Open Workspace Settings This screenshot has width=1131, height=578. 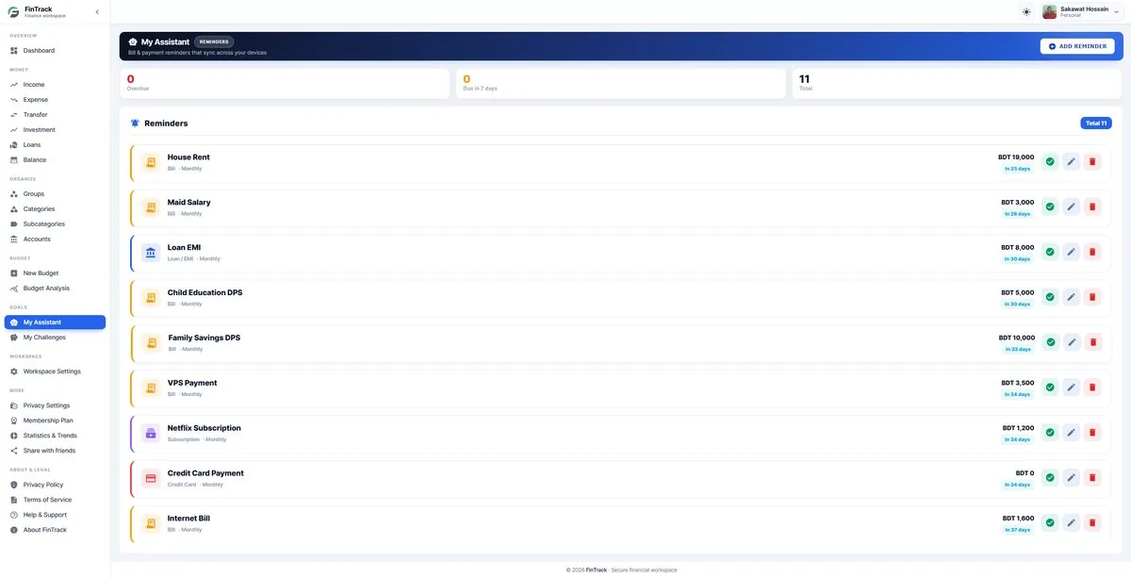point(55,372)
